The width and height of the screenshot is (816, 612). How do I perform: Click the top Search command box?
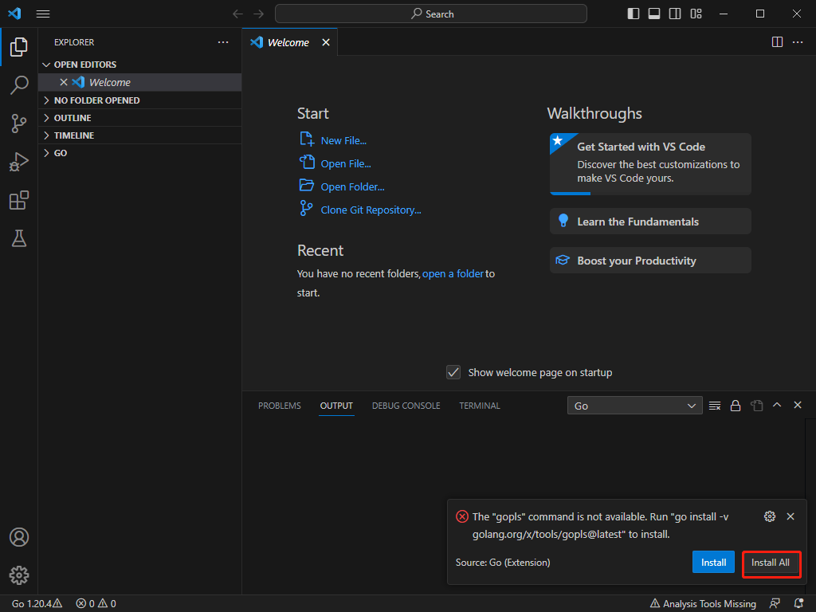coord(431,14)
